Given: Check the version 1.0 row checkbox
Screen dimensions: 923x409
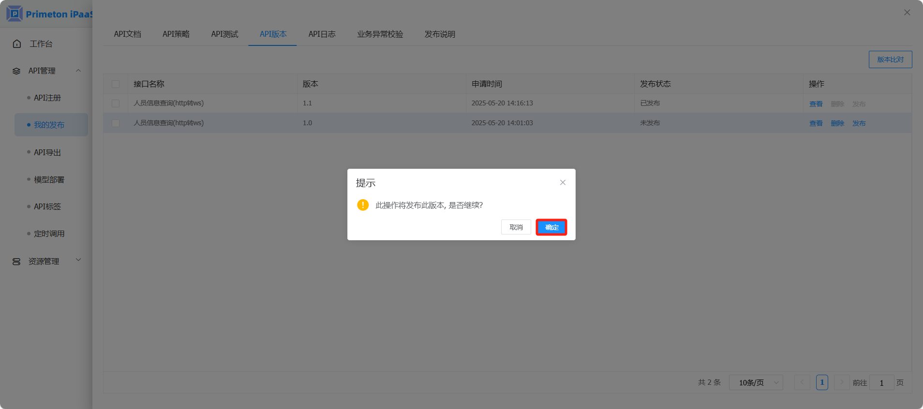Looking at the screenshot, I should tap(116, 123).
